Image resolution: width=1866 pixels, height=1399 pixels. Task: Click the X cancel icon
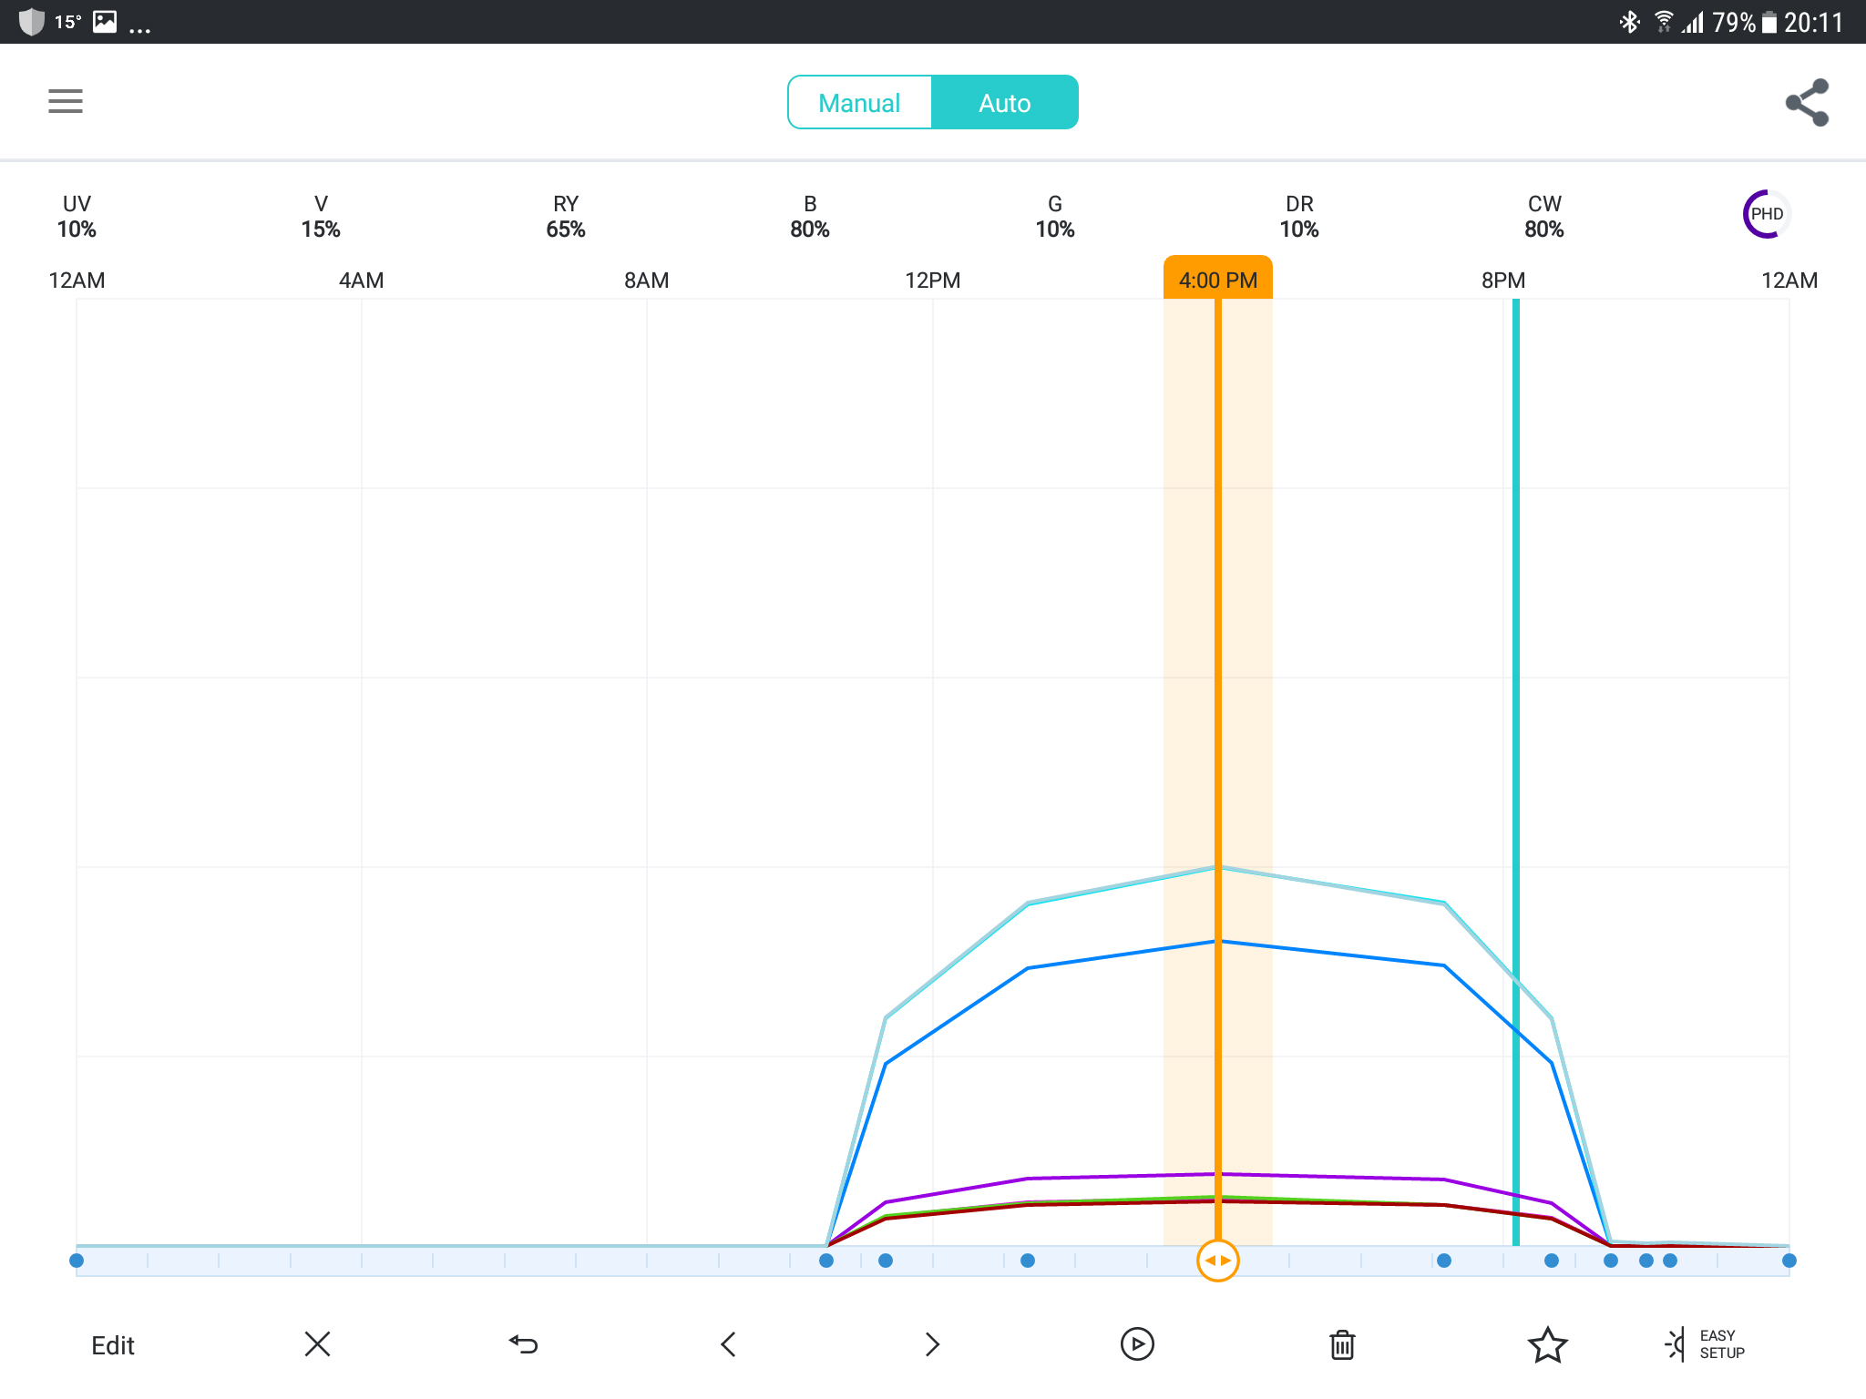pyautogui.click(x=317, y=1344)
